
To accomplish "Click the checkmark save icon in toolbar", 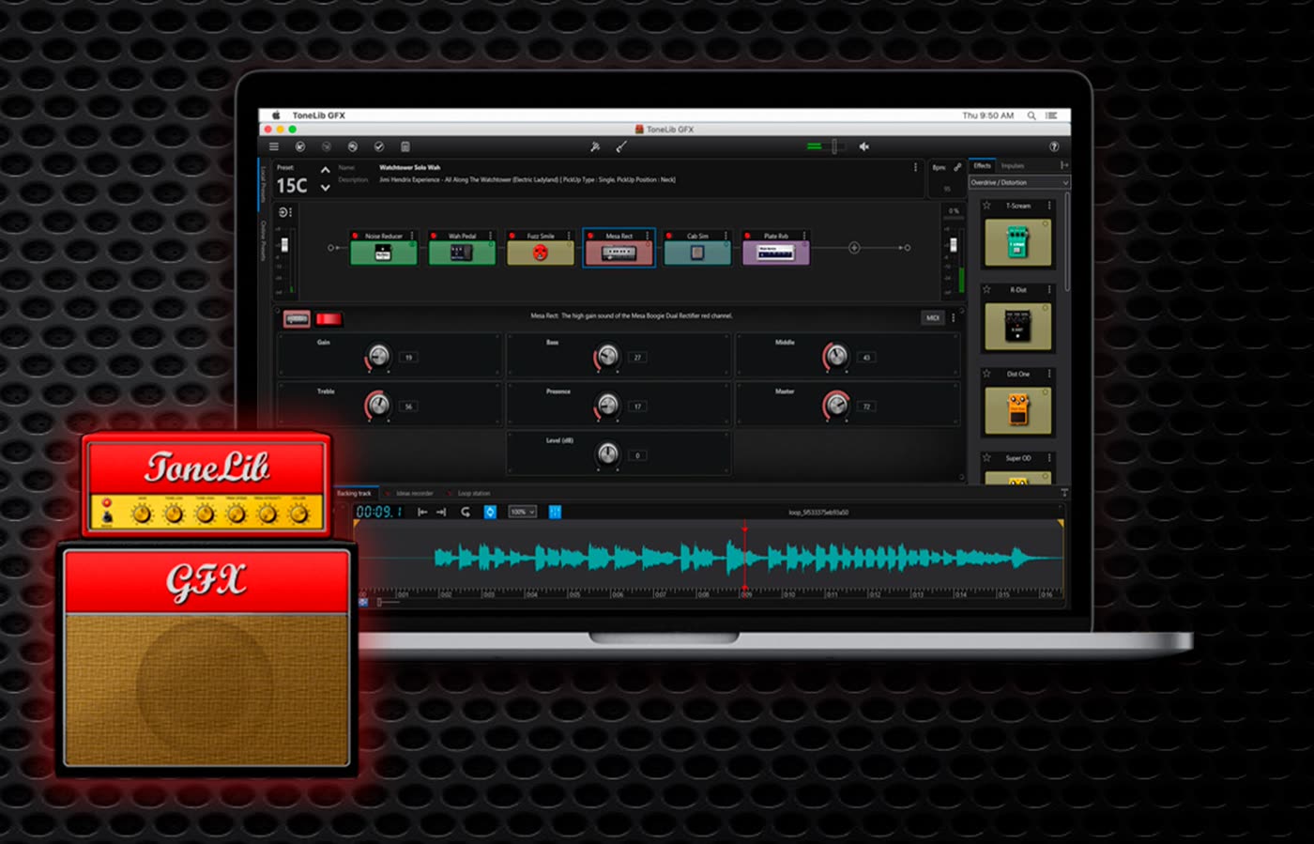I will tap(379, 146).
